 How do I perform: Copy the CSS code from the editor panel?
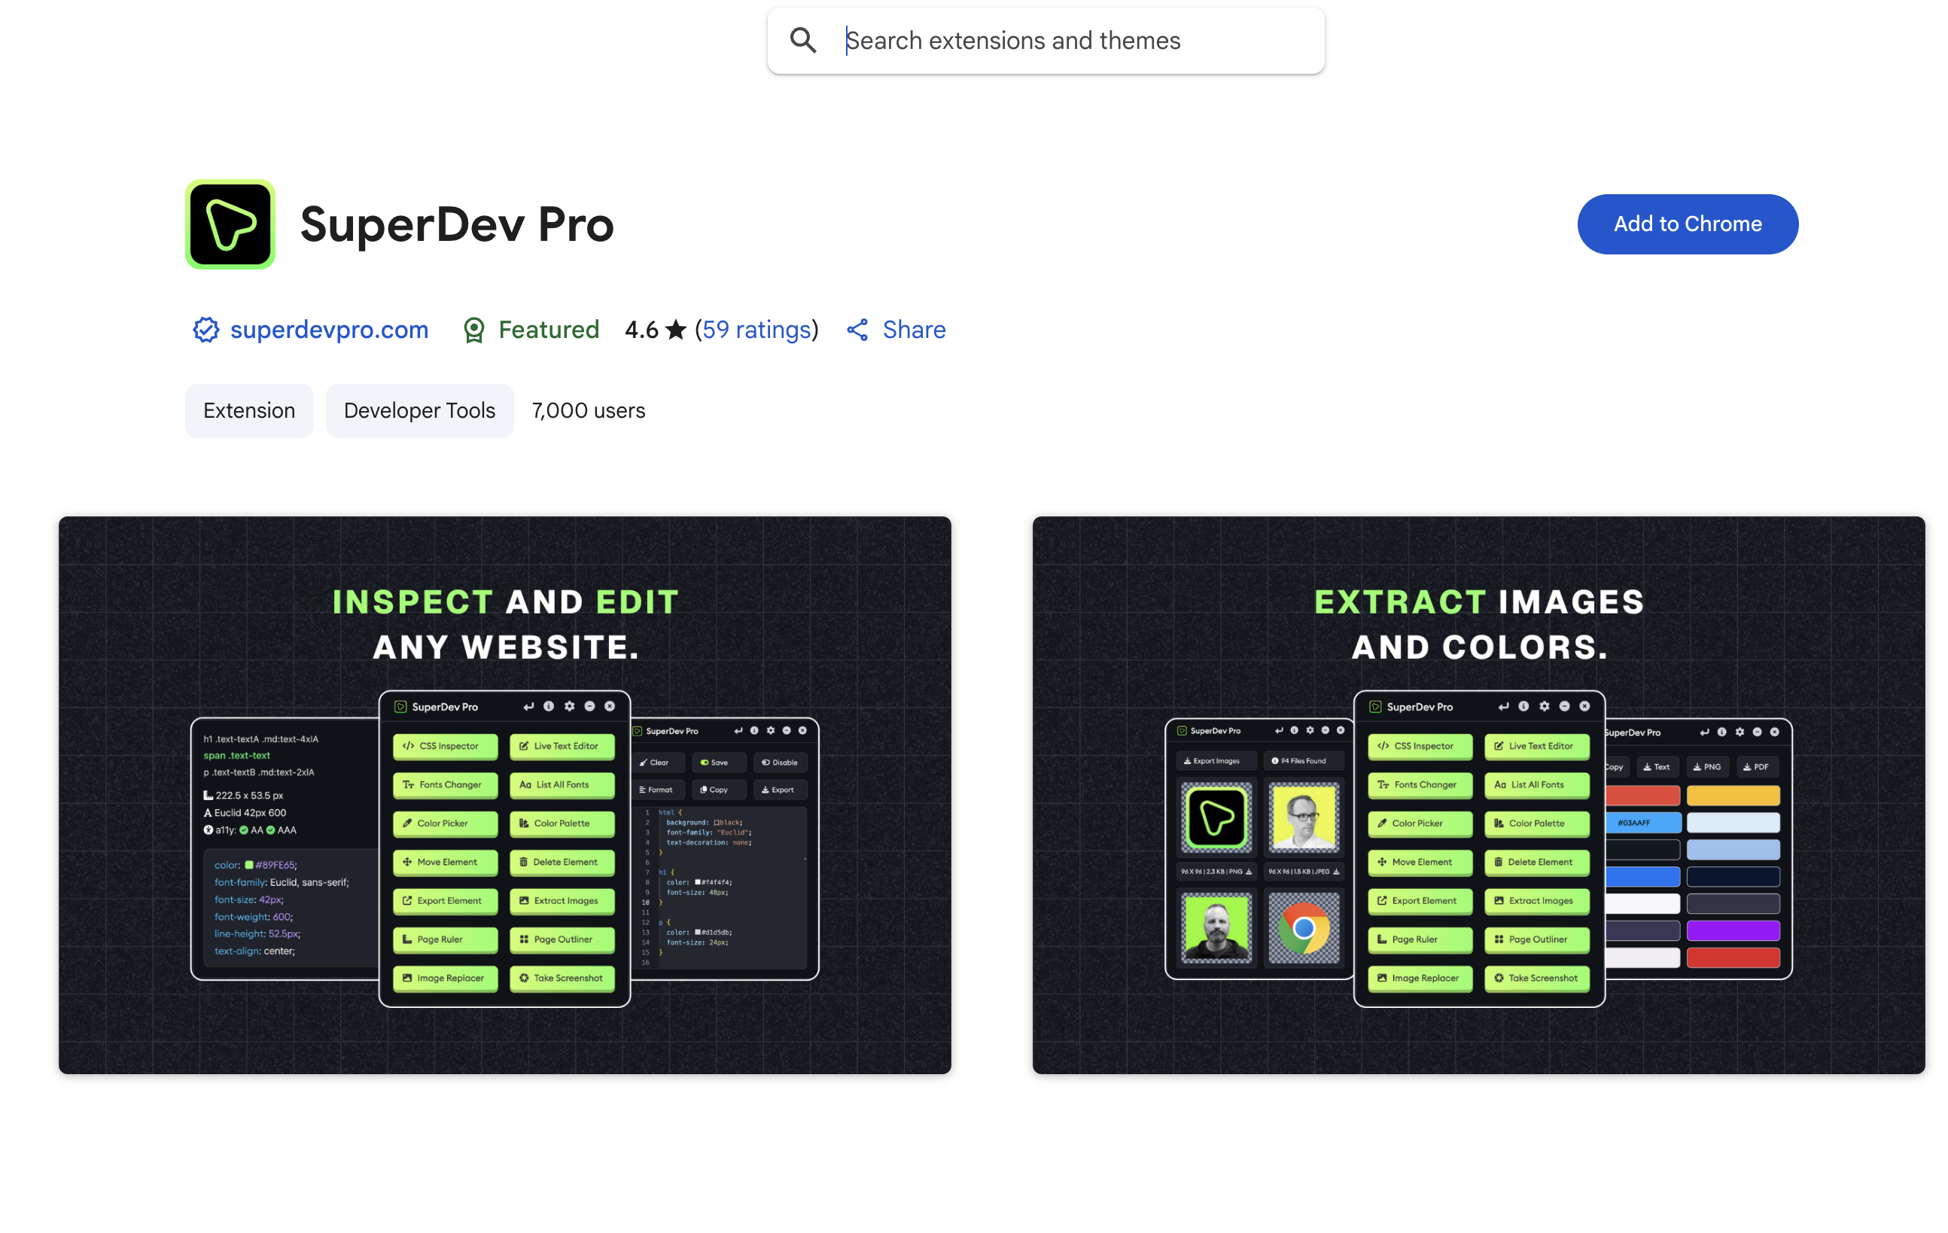(x=717, y=790)
